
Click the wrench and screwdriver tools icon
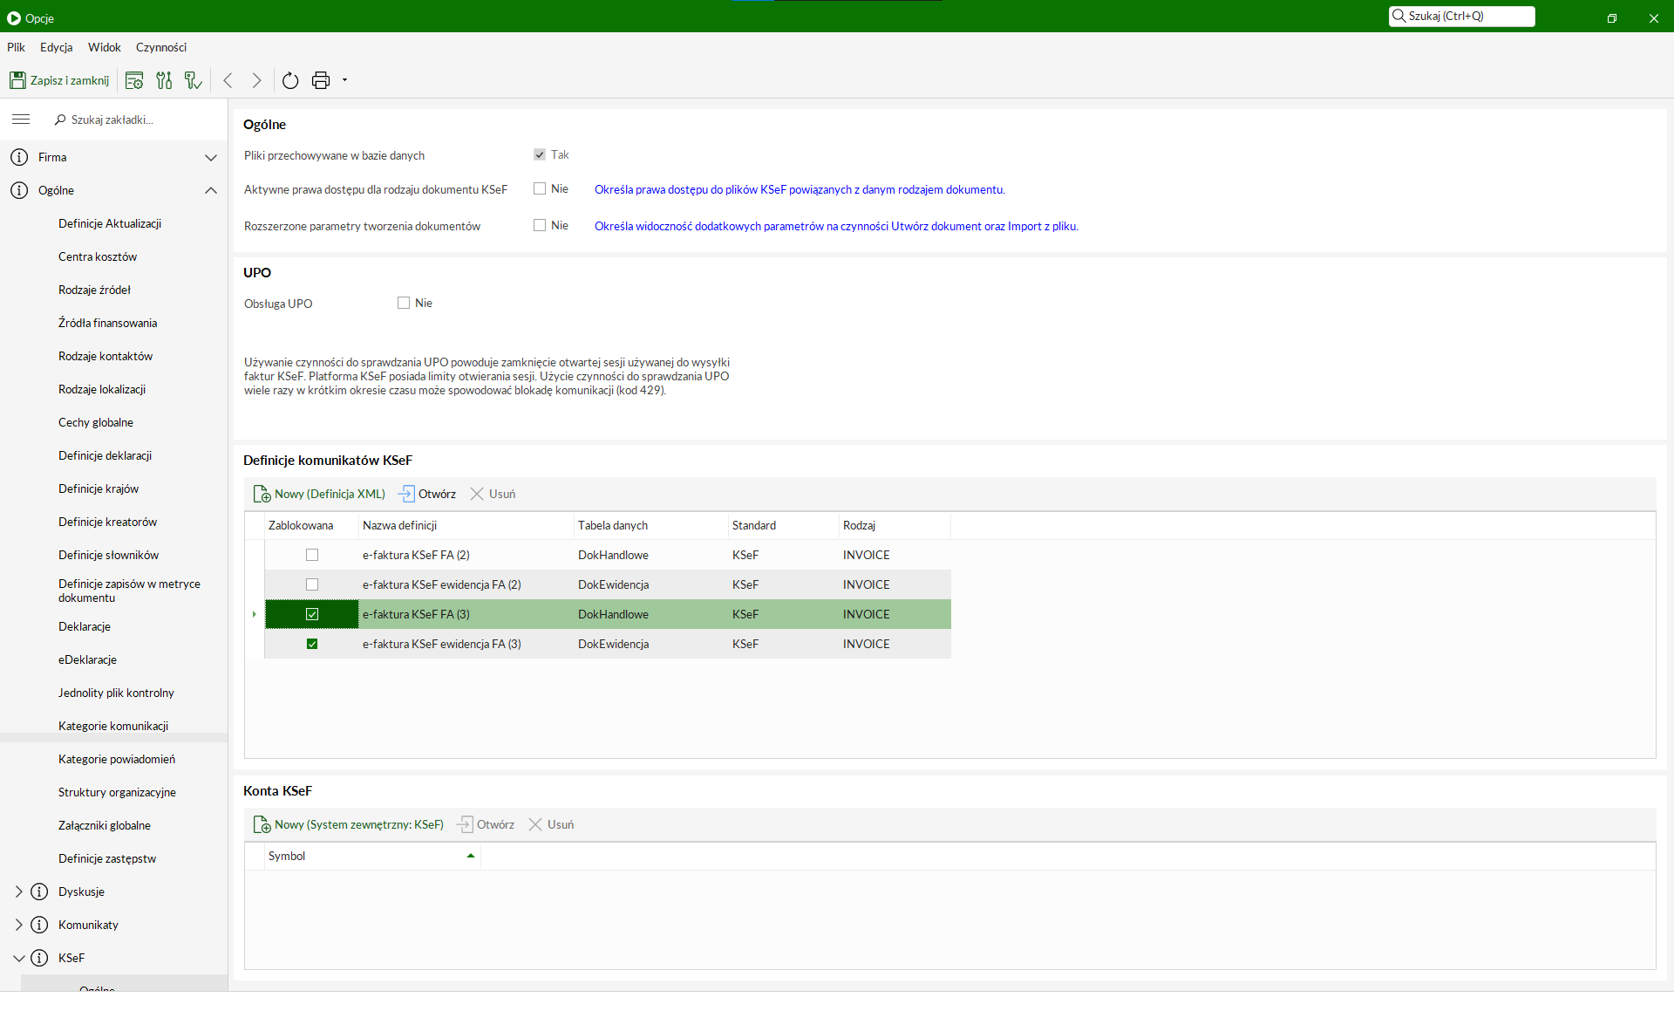tap(164, 80)
